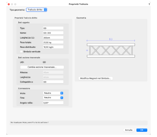Click the Dati sezione trasversale label

(29, 57)
